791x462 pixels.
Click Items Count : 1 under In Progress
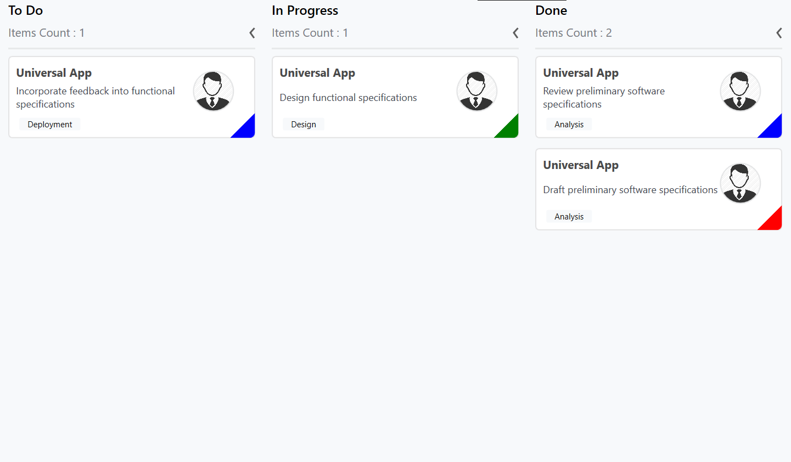[x=310, y=33]
